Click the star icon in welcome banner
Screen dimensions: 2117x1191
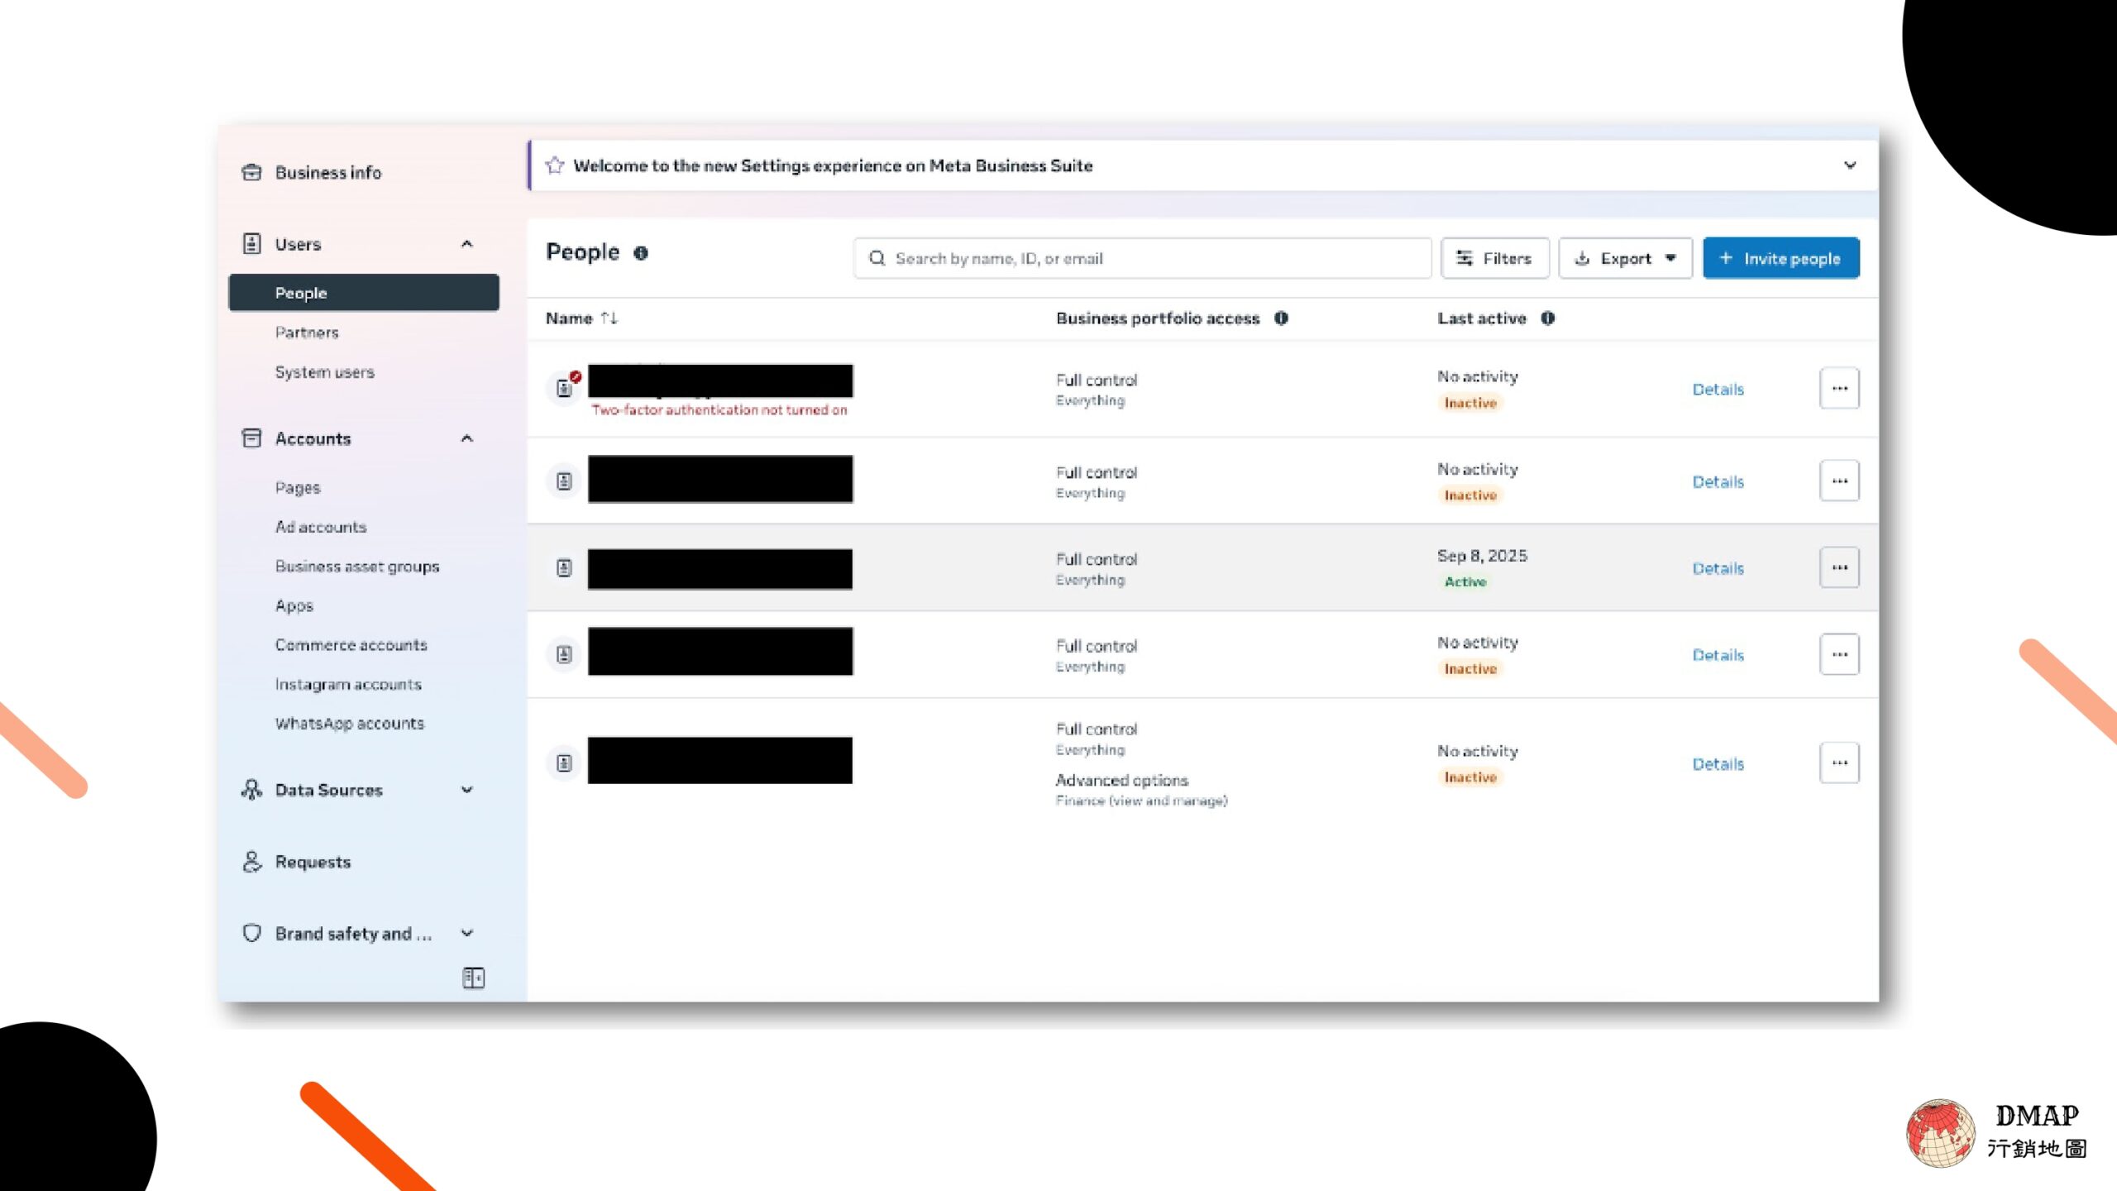point(555,165)
